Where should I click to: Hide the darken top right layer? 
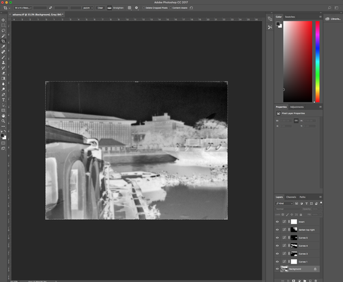(x=277, y=230)
